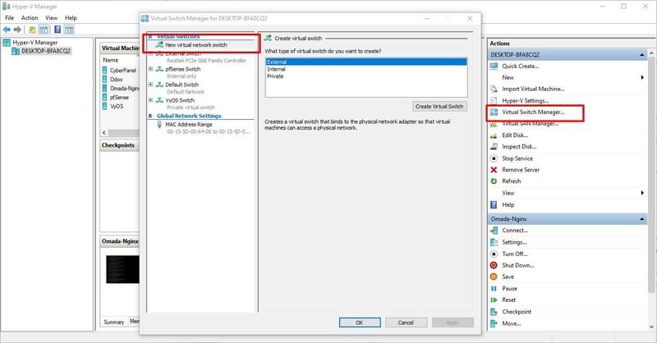The image size is (657, 343).
Task: Click the Connect icon for Omada-Nginx
Action: tap(494, 231)
